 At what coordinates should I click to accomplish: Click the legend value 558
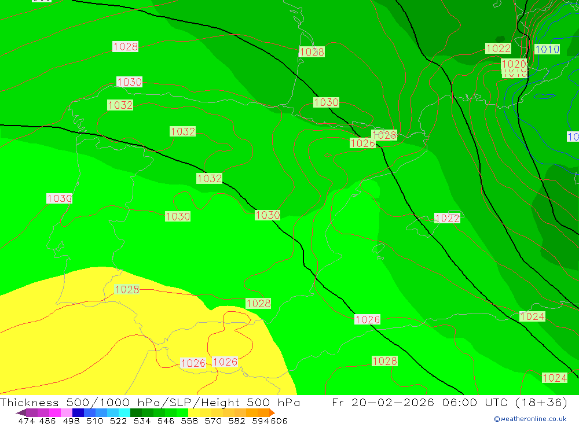pos(189,421)
